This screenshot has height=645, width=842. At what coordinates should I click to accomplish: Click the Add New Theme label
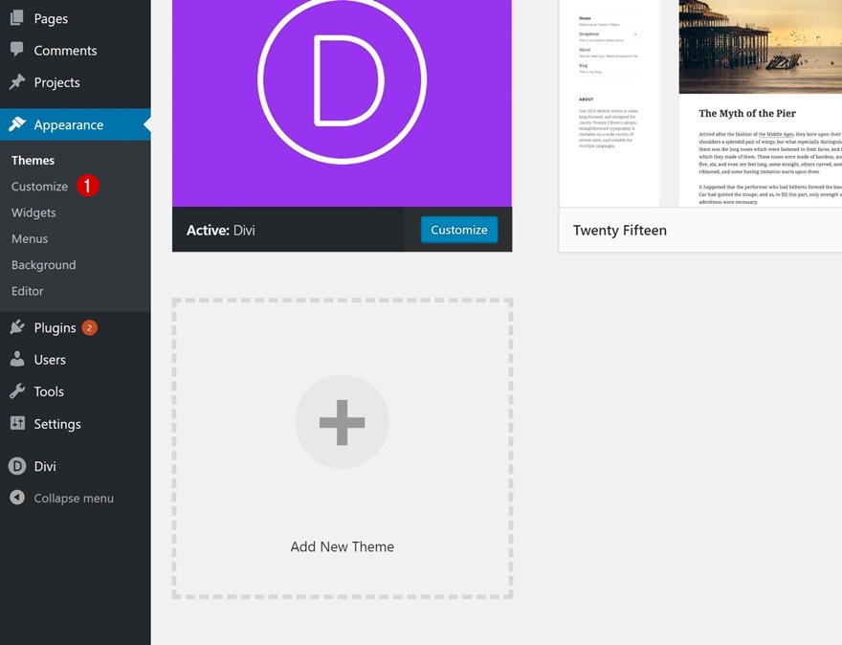pos(343,546)
